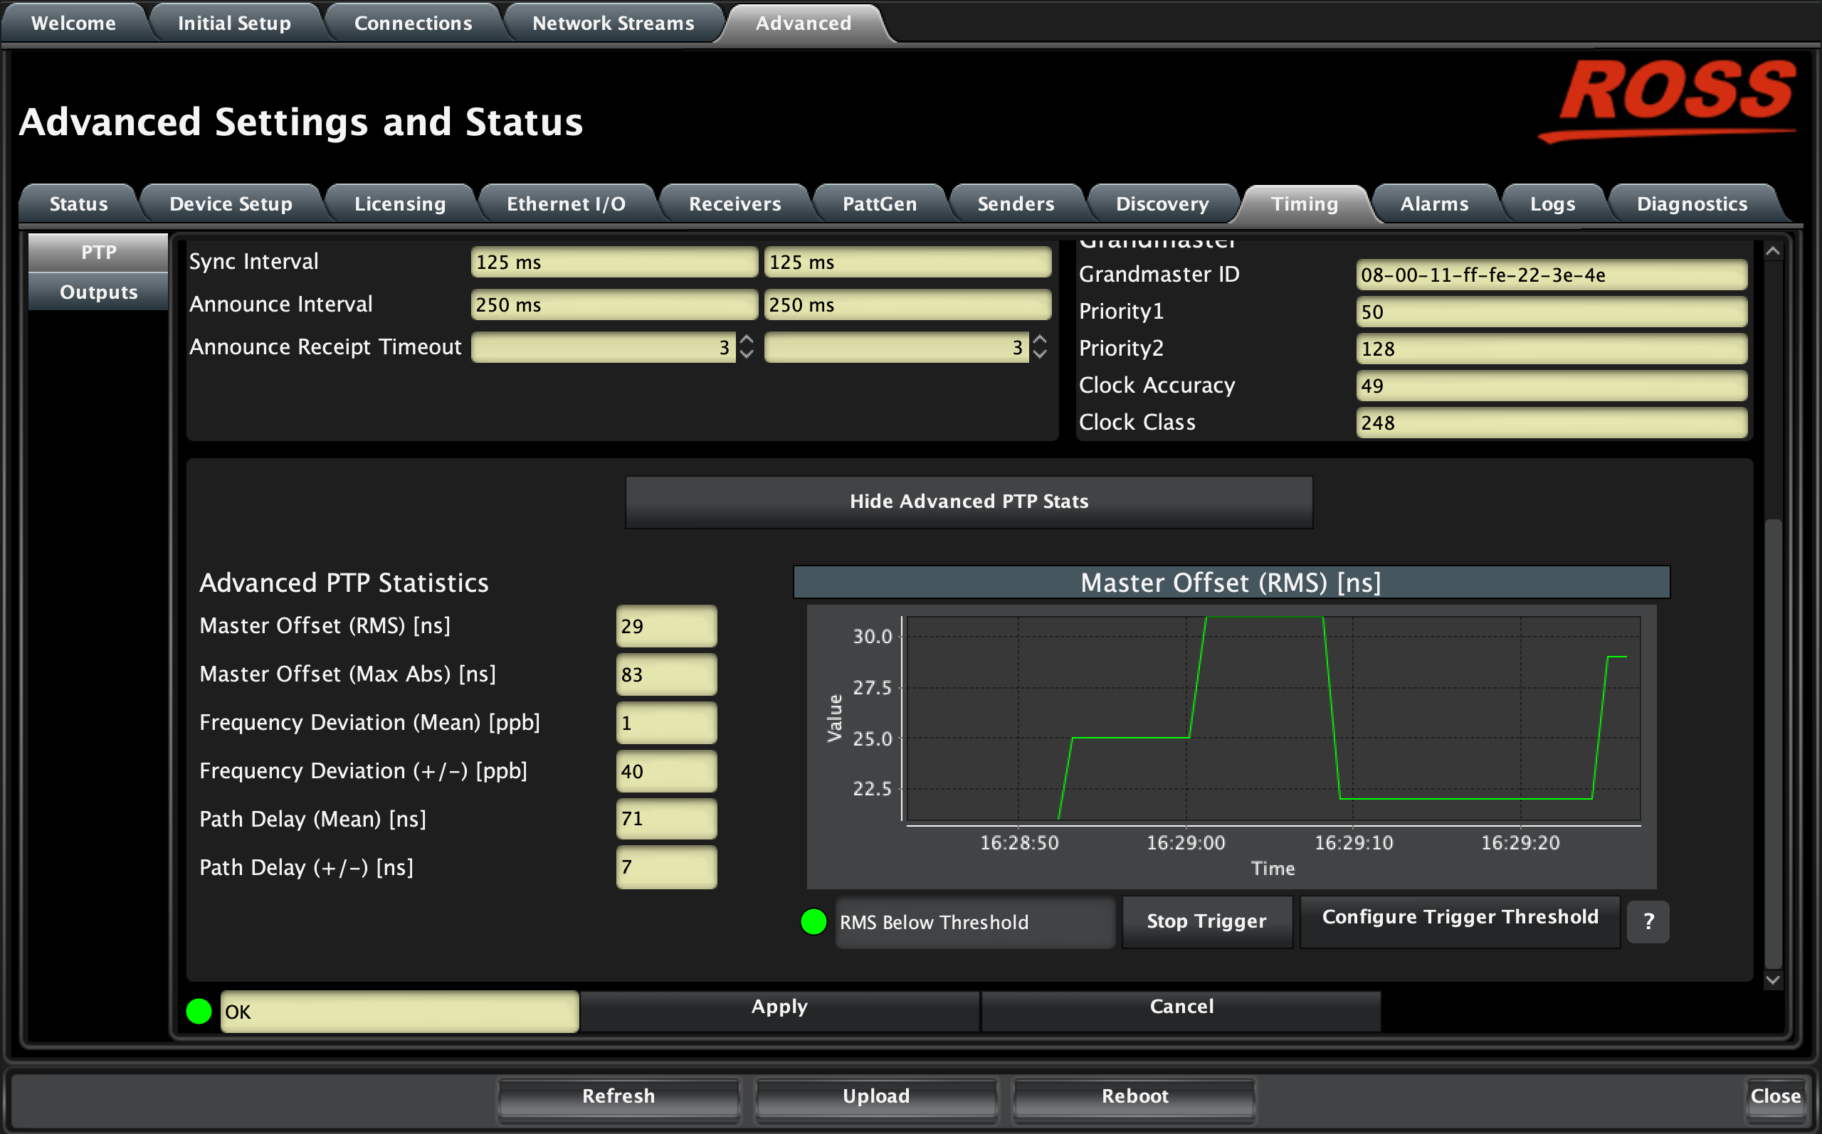This screenshot has width=1822, height=1134.
Task: Click the Stop Trigger button
Action: click(x=1206, y=921)
